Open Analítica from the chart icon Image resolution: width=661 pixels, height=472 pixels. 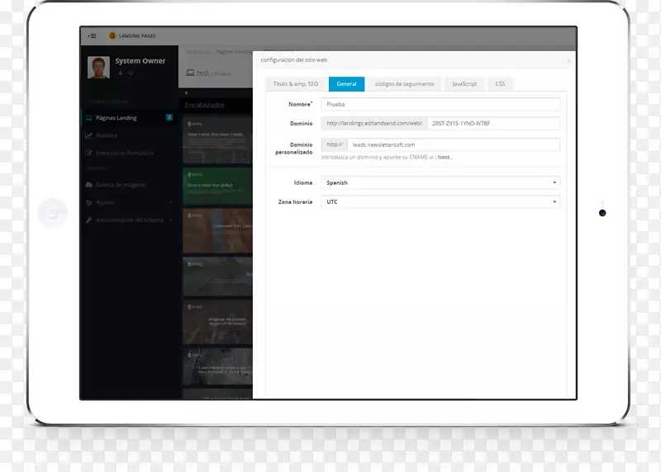(x=89, y=135)
